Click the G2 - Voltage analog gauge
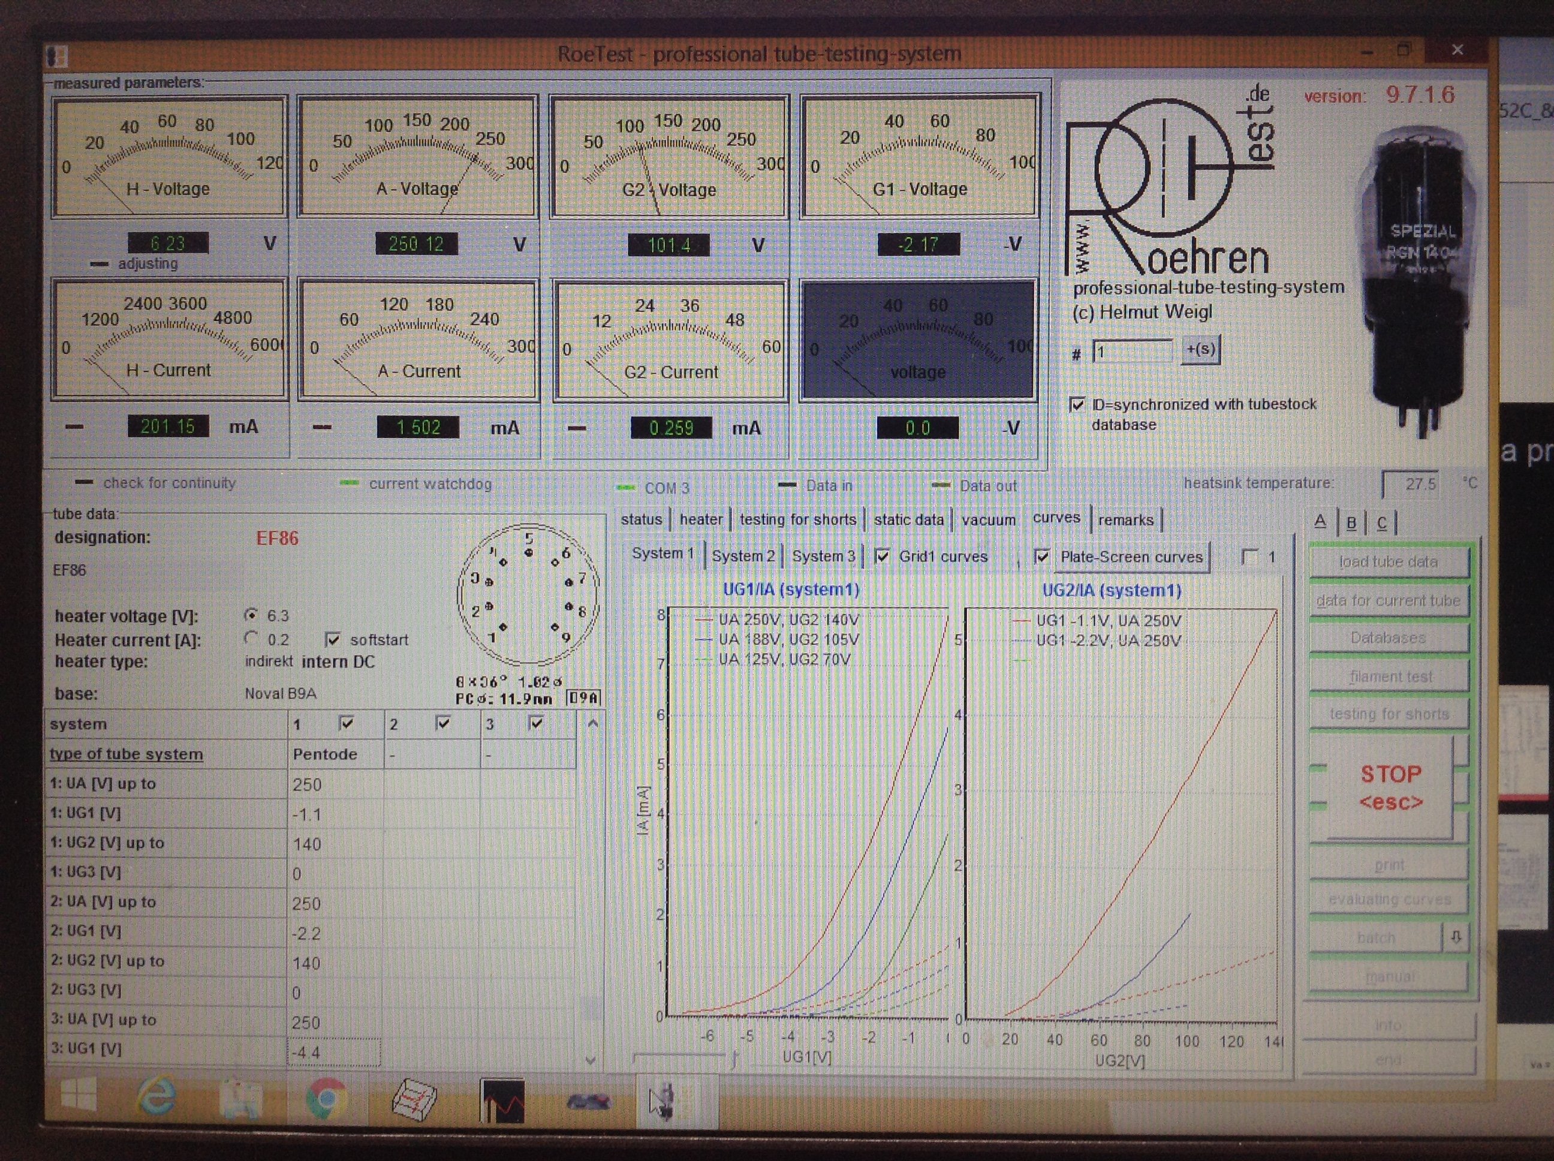This screenshot has width=1554, height=1161. pyautogui.click(x=670, y=158)
